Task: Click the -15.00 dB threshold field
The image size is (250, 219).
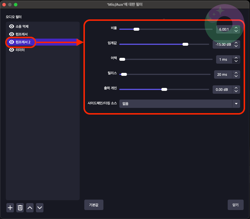Action: pos(222,45)
